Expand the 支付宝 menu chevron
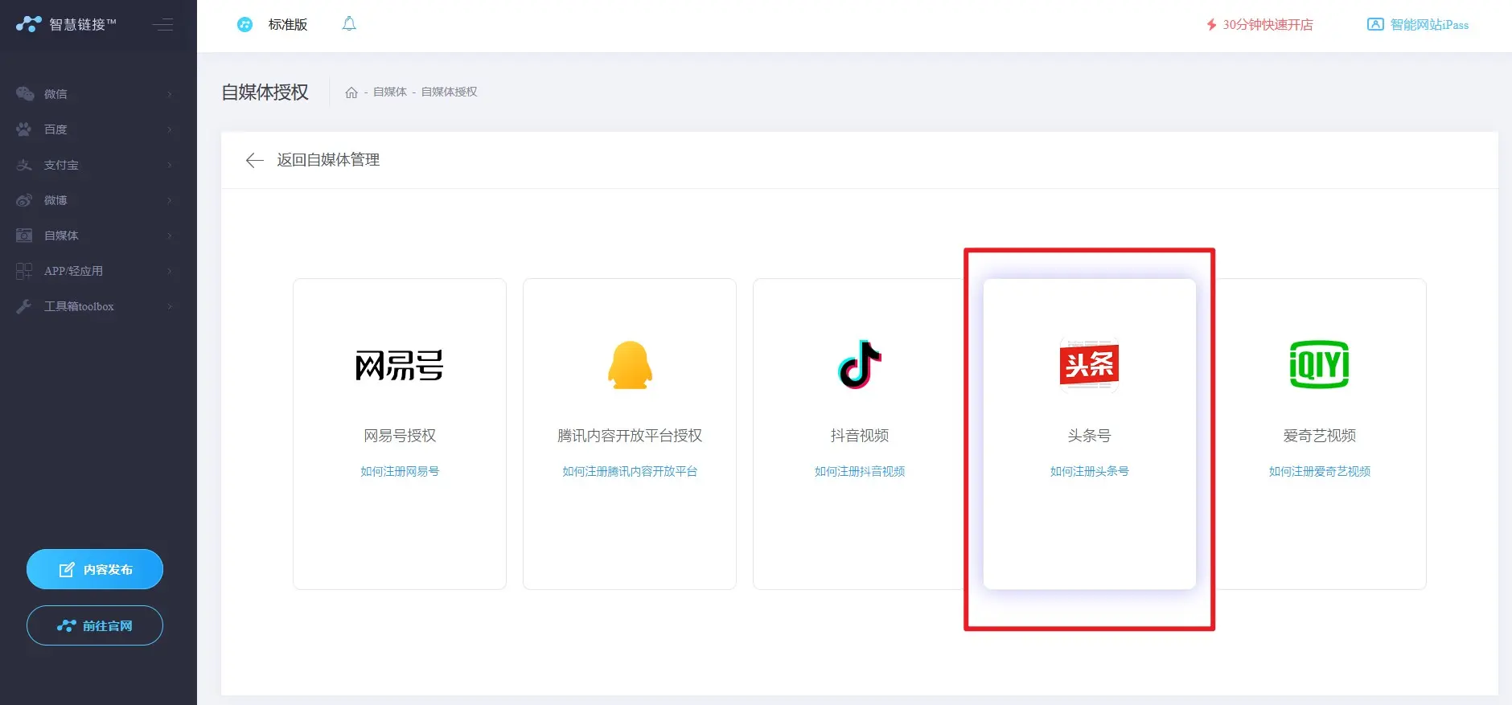This screenshot has height=705, width=1512. coord(170,165)
